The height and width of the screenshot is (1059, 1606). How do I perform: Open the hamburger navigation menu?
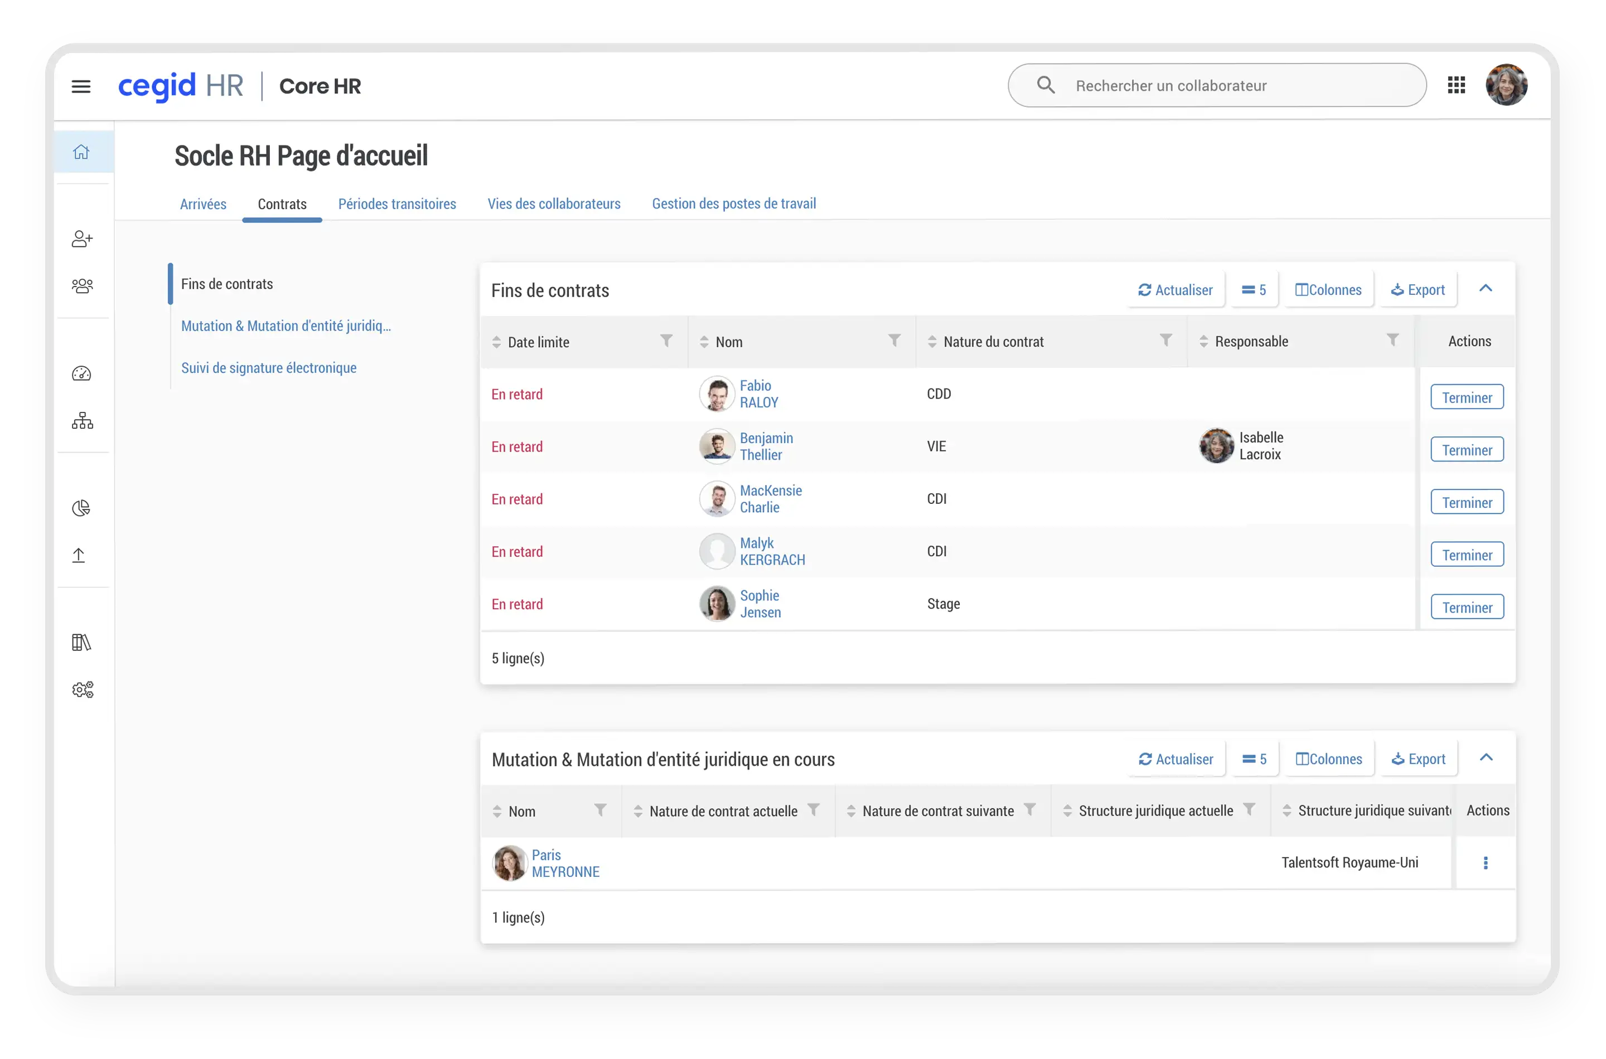click(x=81, y=86)
